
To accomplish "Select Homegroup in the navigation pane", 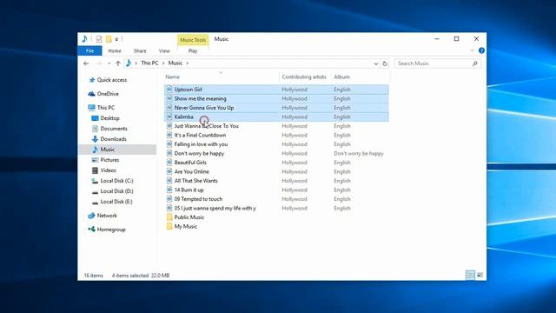I will [111, 230].
